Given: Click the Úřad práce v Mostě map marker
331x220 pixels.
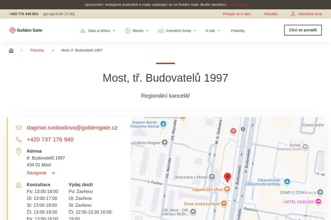Looking at the screenshot, I should point(212,177).
